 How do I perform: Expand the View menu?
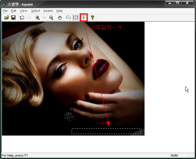23,11
